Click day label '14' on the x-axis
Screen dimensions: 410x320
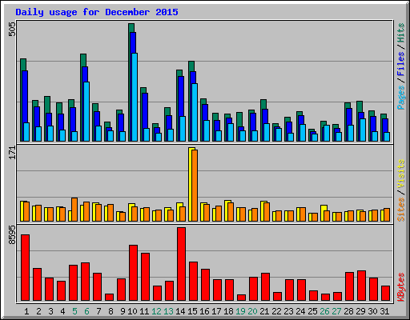(180, 311)
